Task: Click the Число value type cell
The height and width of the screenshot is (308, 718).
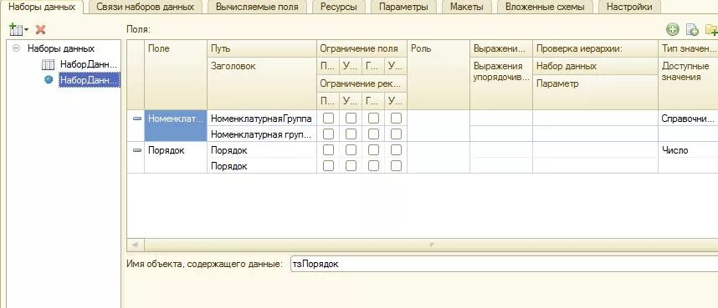Action: (x=688, y=150)
